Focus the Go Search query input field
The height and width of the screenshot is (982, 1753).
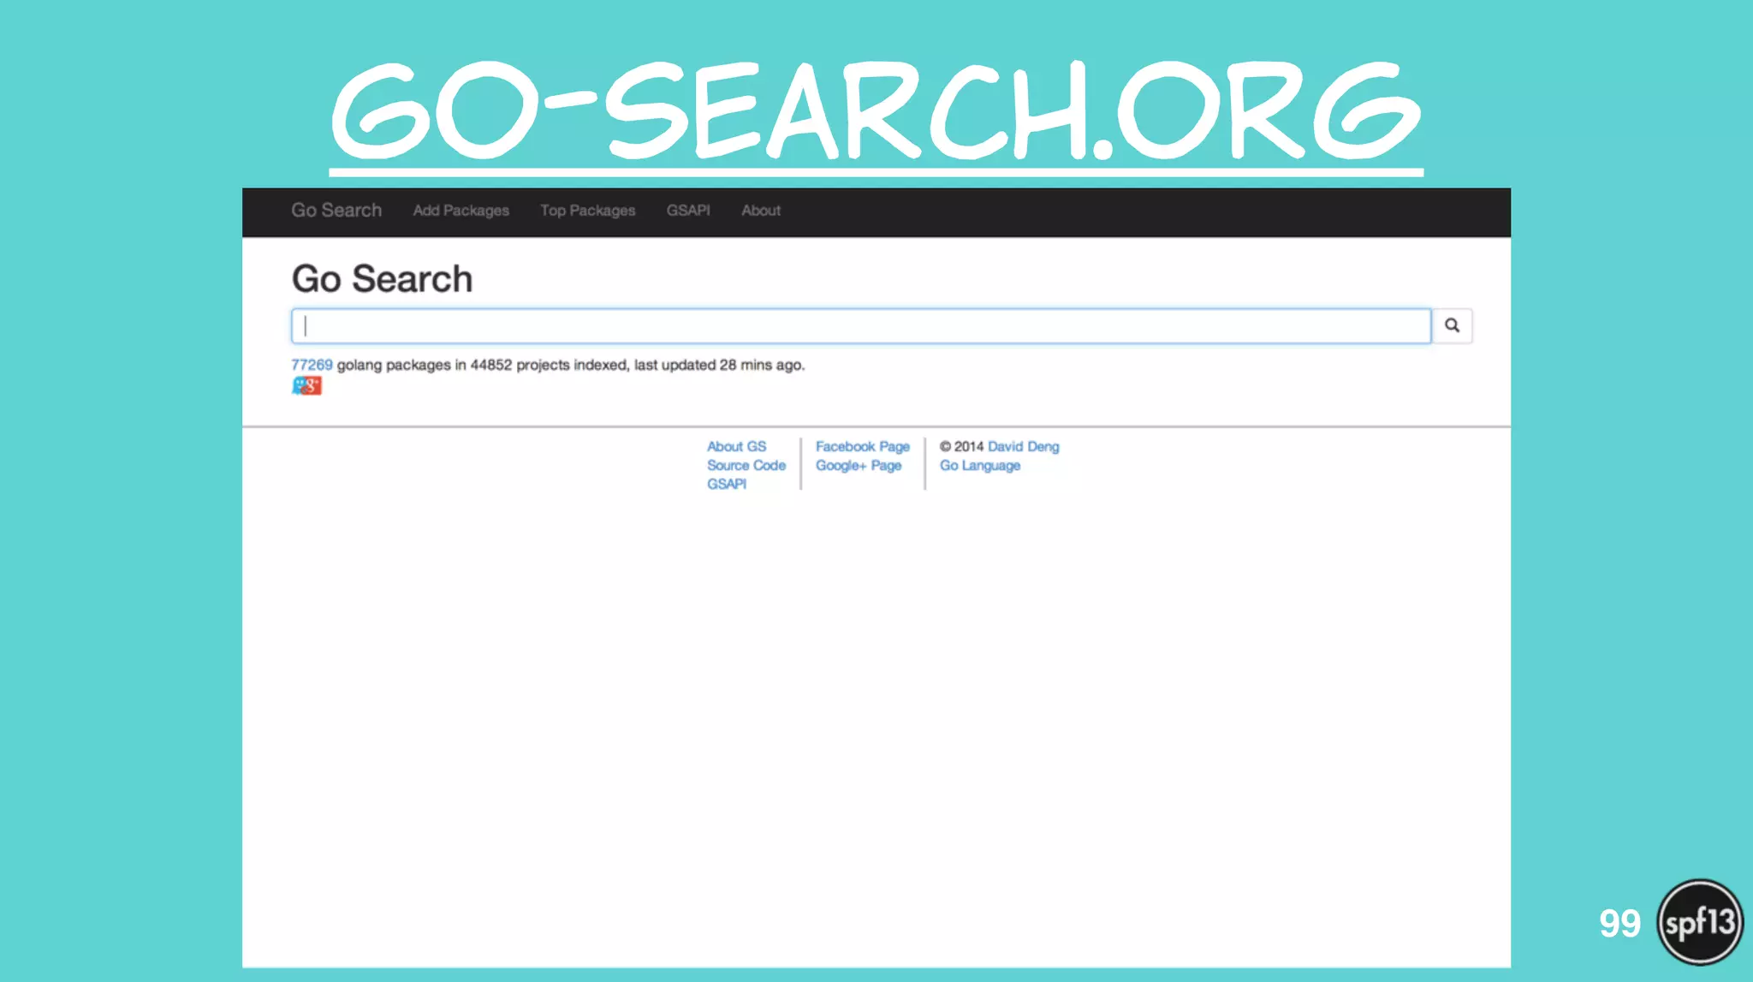coord(861,326)
